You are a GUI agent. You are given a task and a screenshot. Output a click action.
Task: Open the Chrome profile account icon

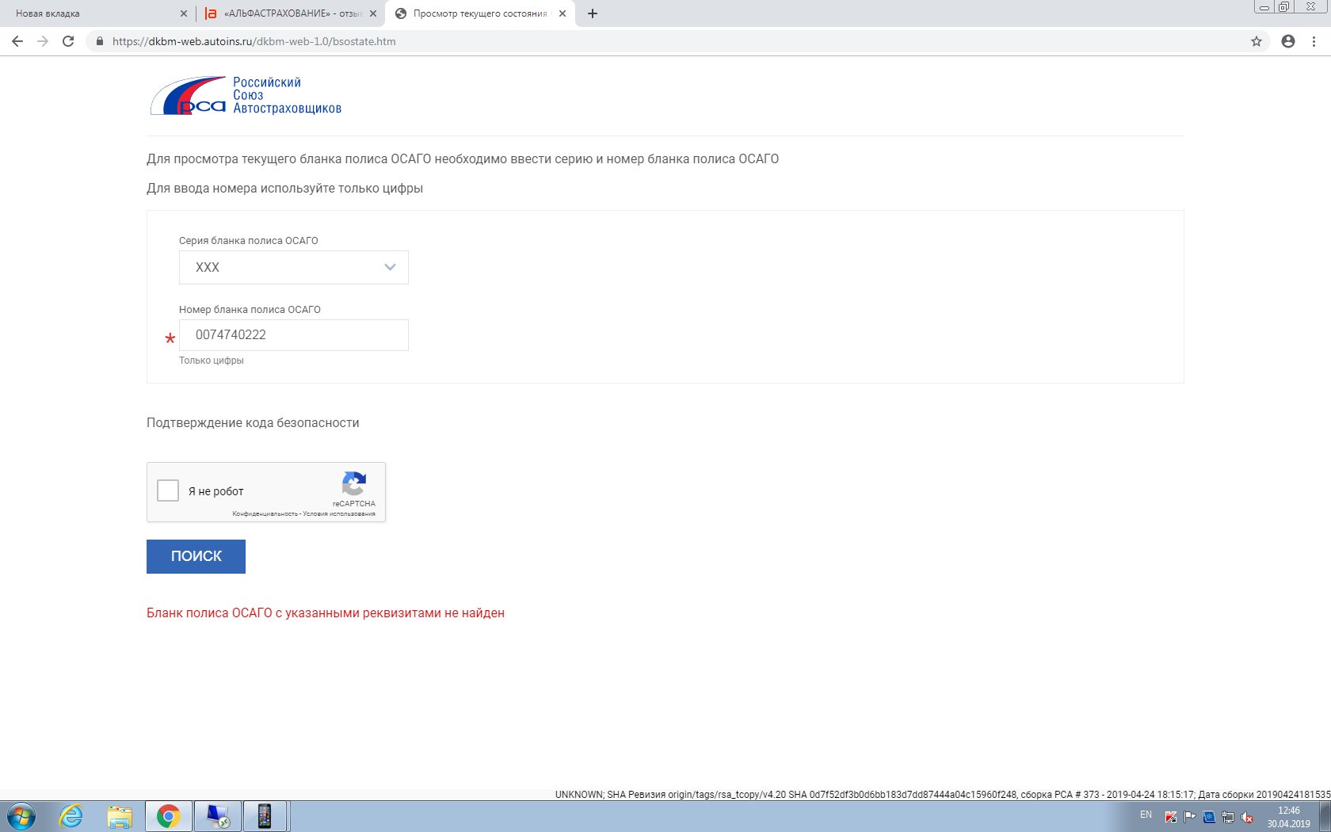coord(1288,41)
